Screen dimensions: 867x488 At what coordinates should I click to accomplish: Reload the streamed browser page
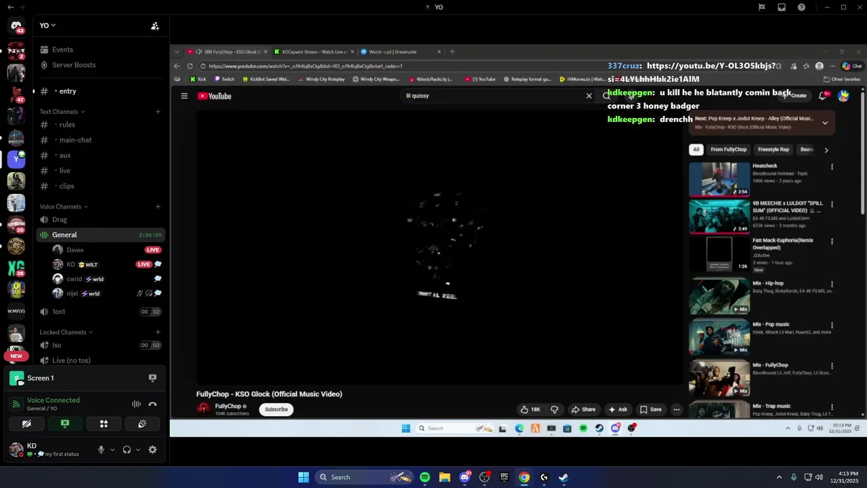tap(190, 66)
